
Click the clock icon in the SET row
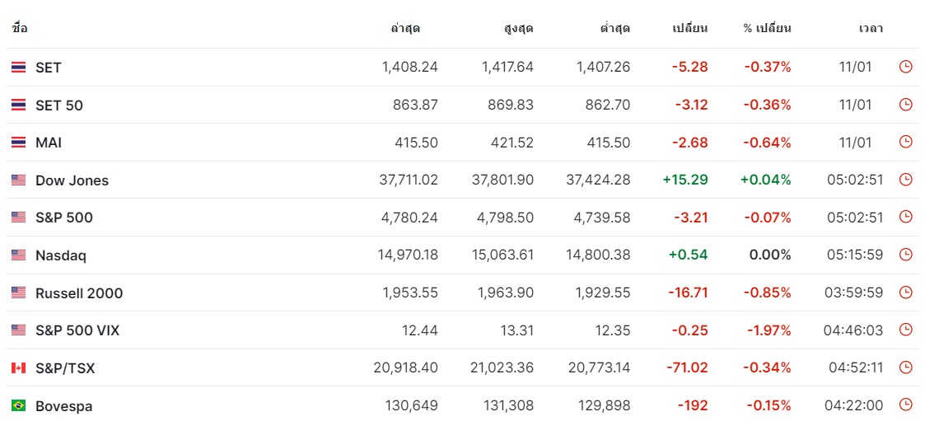[905, 68]
